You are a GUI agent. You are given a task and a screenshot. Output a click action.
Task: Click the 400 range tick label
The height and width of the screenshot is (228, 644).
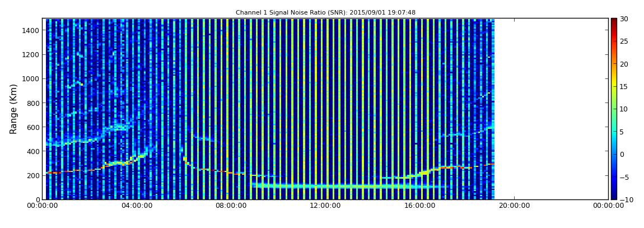tap(34, 152)
